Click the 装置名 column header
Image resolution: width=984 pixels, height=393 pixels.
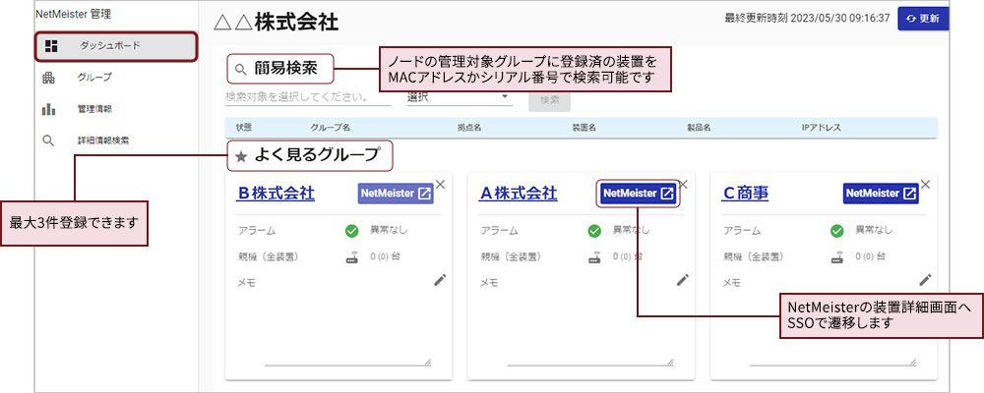coord(584,128)
